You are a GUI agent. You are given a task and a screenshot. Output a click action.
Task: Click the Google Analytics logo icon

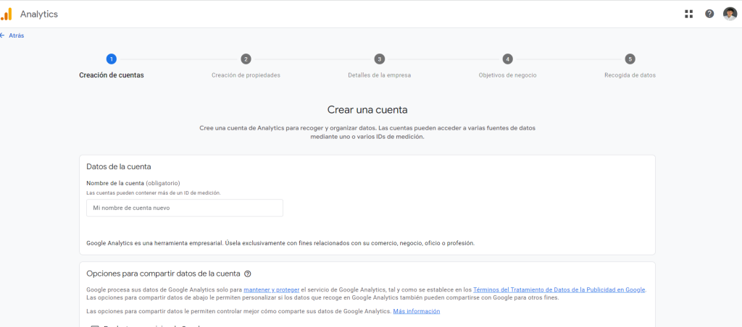[x=7, y=14]
